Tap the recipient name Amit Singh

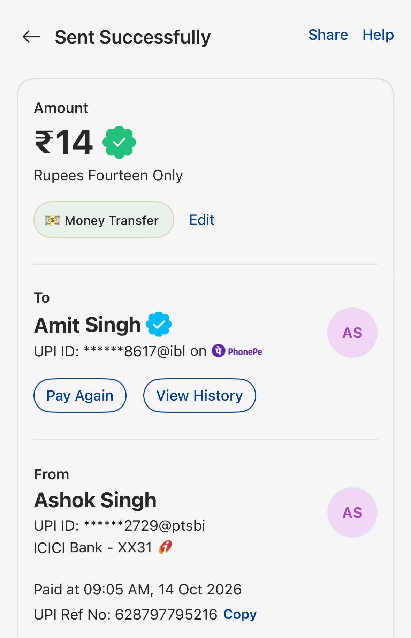point(87,325)
